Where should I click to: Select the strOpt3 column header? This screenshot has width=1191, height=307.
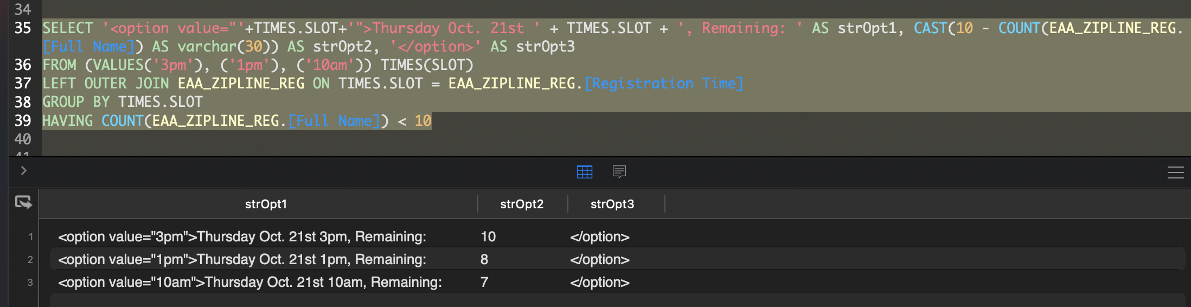(612, 204)
